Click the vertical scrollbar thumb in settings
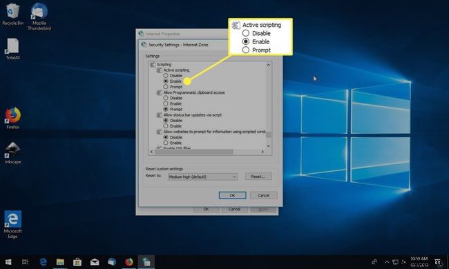449x269 pixels. pyautogui.click(x=268, y=134)
